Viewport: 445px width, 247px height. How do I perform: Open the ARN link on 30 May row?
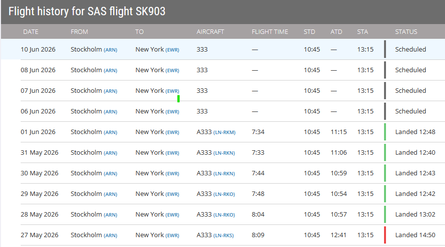click(x=111, y=174)
